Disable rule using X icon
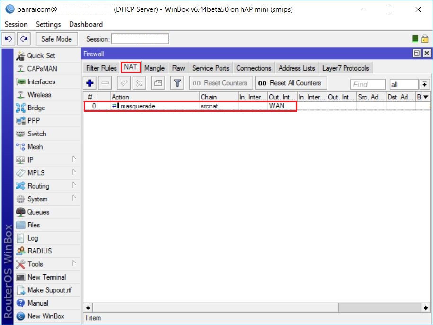Screen dimensions: 433x325 point(139,83)
